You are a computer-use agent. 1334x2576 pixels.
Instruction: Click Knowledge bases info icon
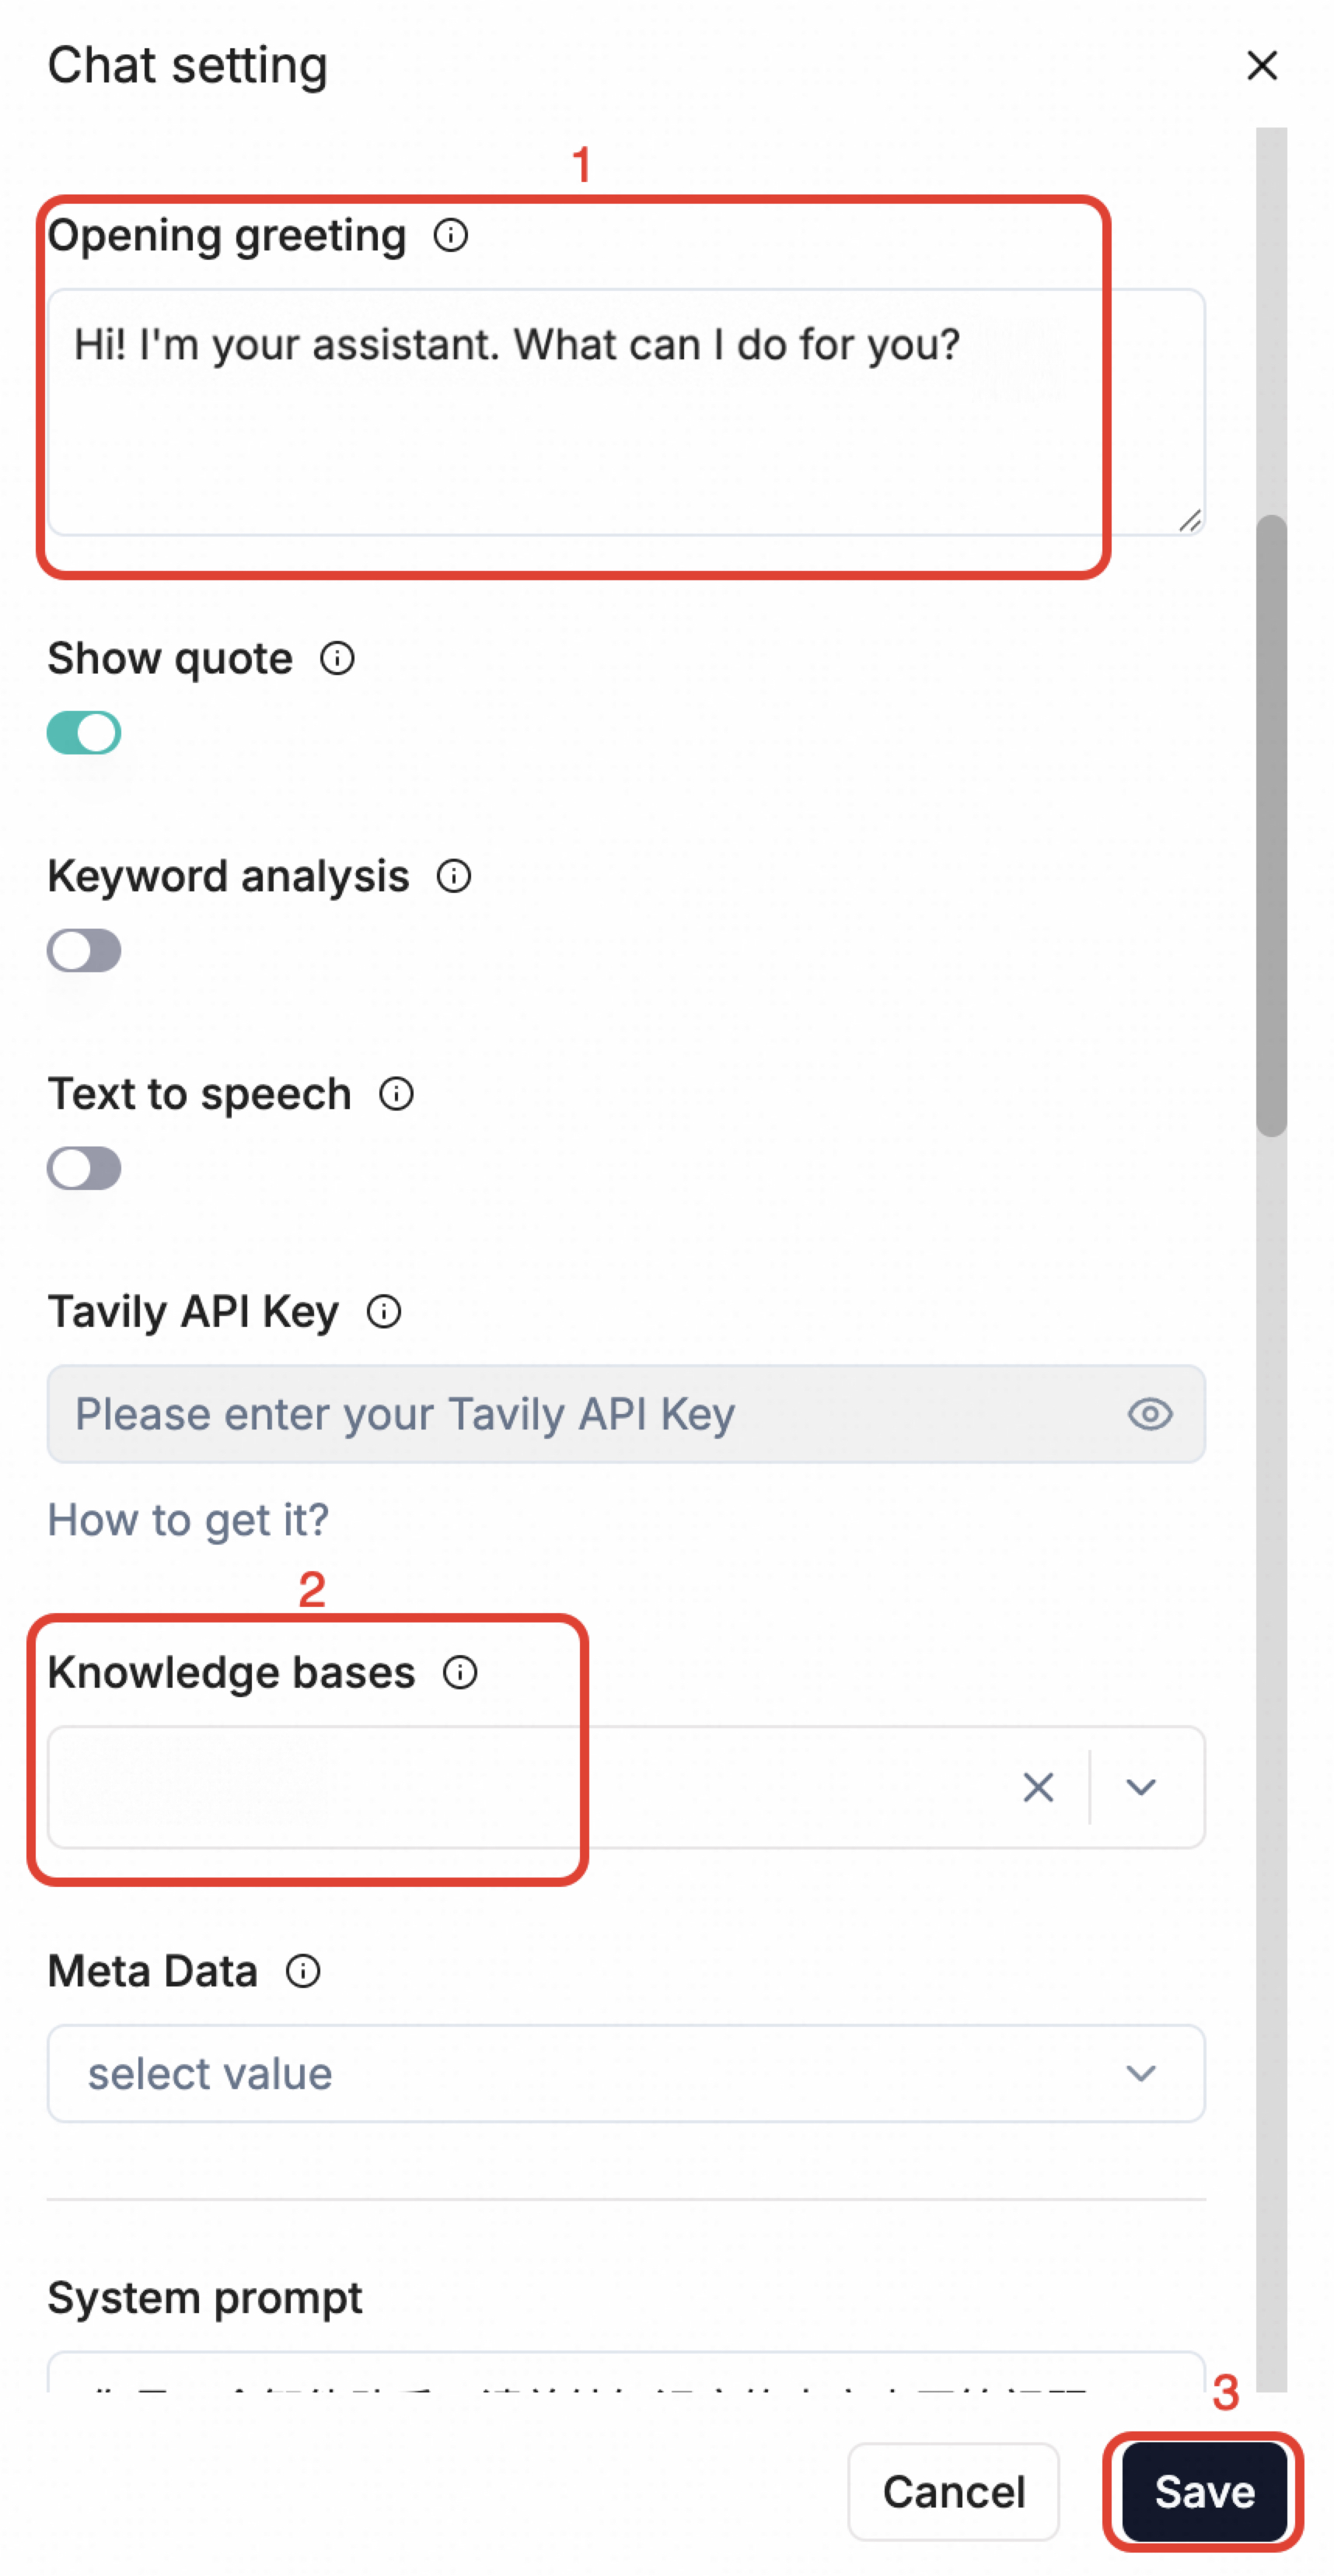pos(459,1673)
